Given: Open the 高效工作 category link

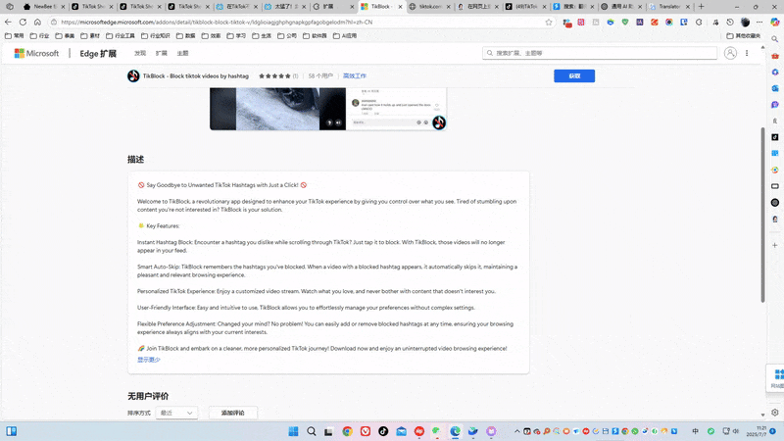Looking at the screenshot, I should coord(355,76).
